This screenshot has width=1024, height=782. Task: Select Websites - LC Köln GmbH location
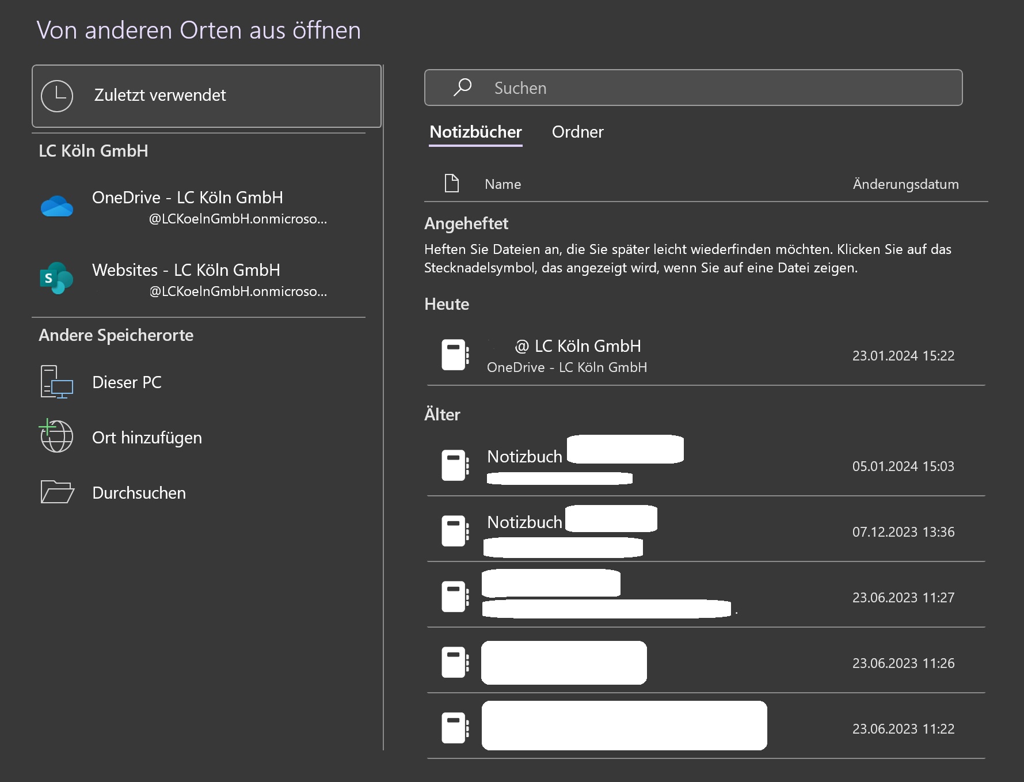(186, 271)
